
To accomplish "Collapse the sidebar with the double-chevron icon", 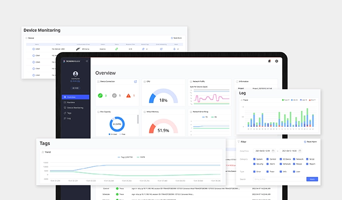I will point(86,61).
